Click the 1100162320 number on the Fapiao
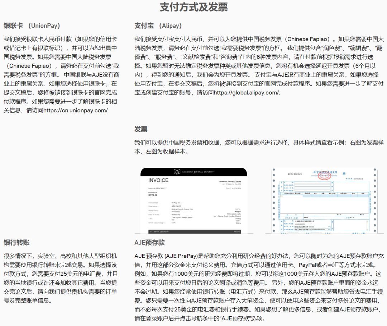The height and width of the screenshot is (326, 387). 295,174
